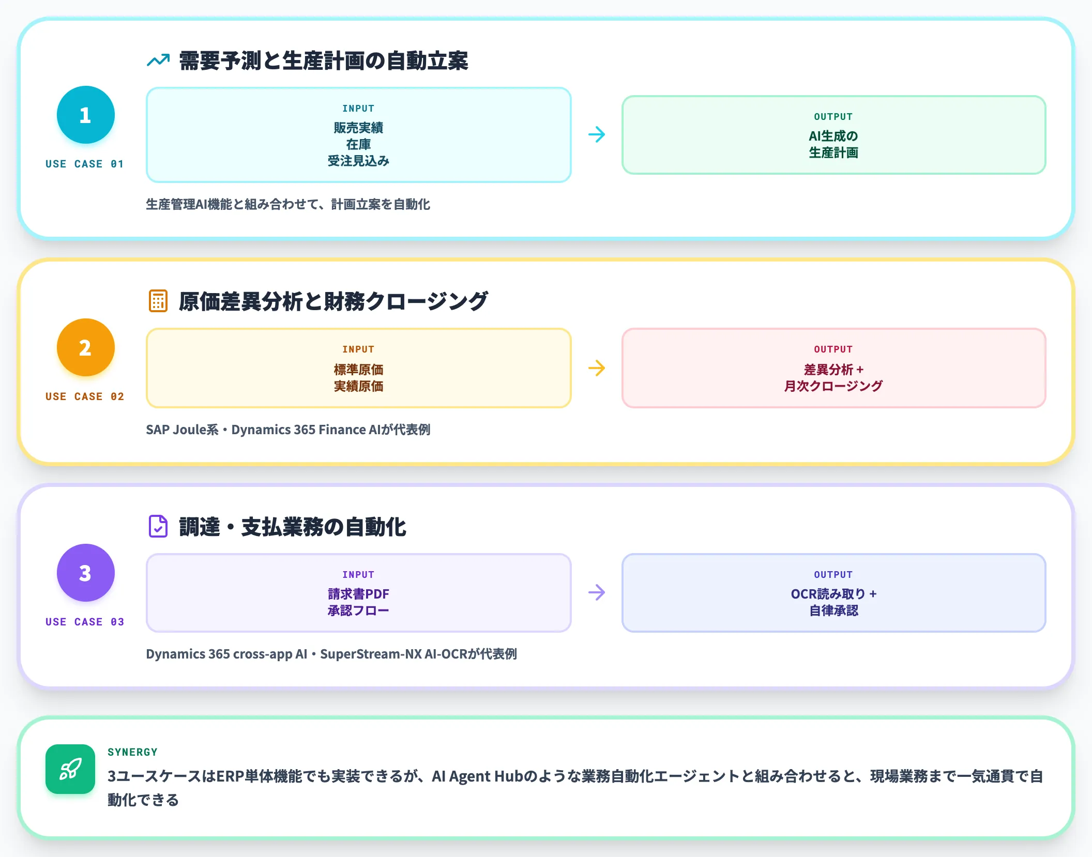This screenshot has height=857, width=1092.
Task: Click the teal circle numbered 1
Action: (86, 115)
